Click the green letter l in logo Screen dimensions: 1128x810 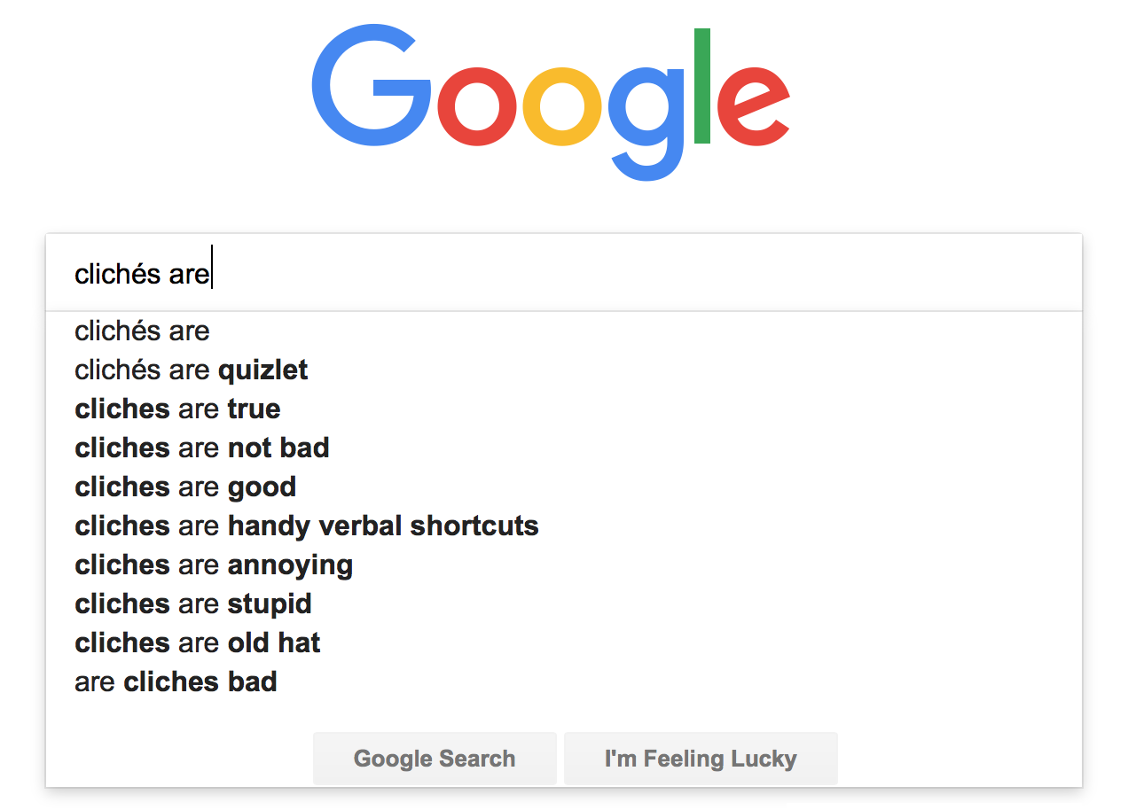point(702,86)
